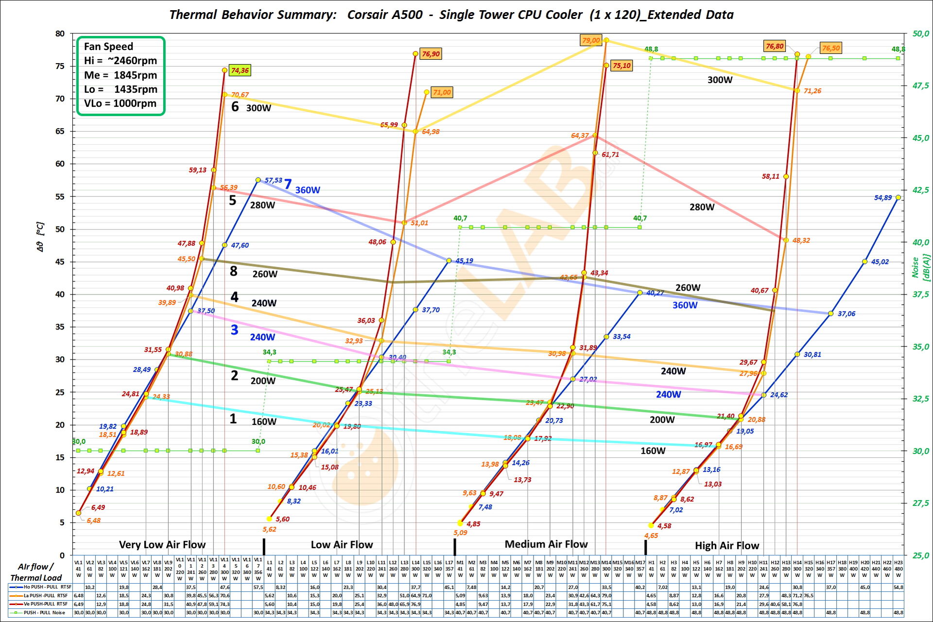
Task: Click the 'Very Low Air Flow' section label
Action: 162,545
